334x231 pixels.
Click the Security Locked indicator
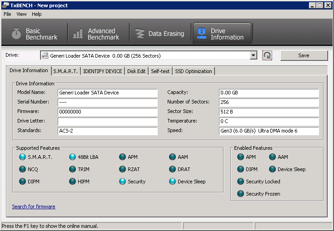tap(240, 182)
